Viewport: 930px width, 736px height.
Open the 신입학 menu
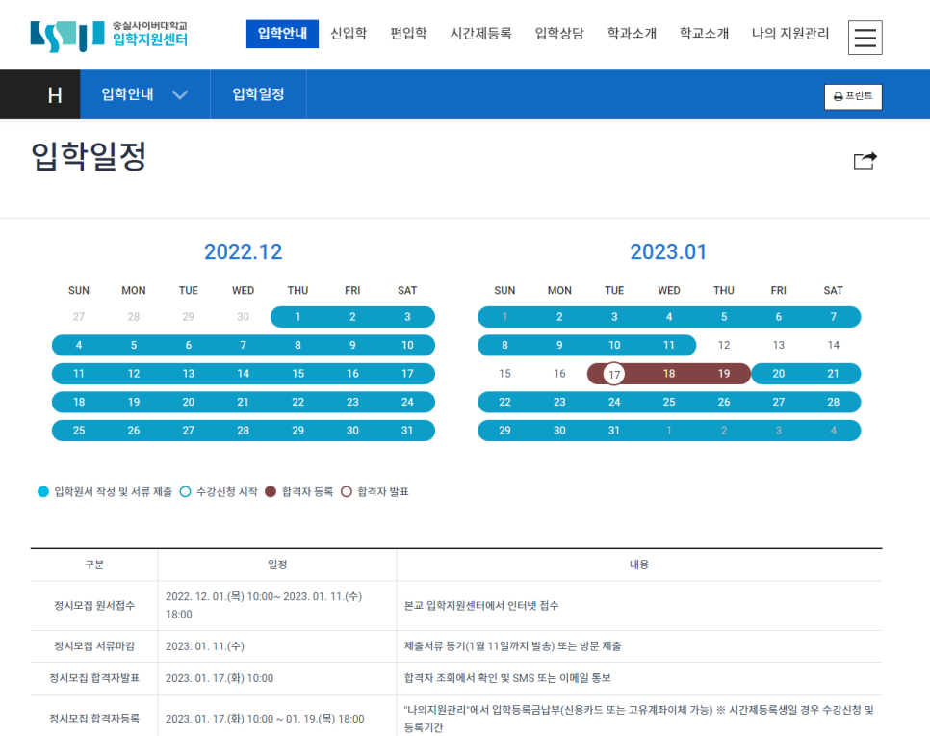pyautogui.click(x=349, y=34)
